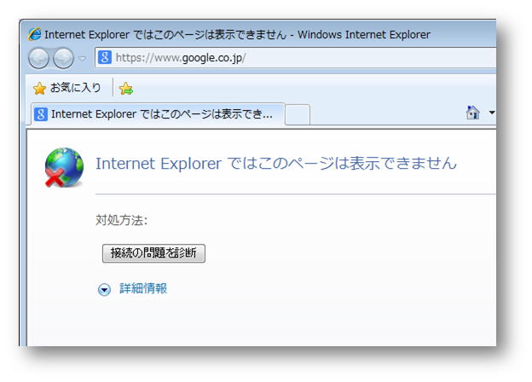Click the globe with red X error icon
532x382 pixels.
[x=64, y=168]
